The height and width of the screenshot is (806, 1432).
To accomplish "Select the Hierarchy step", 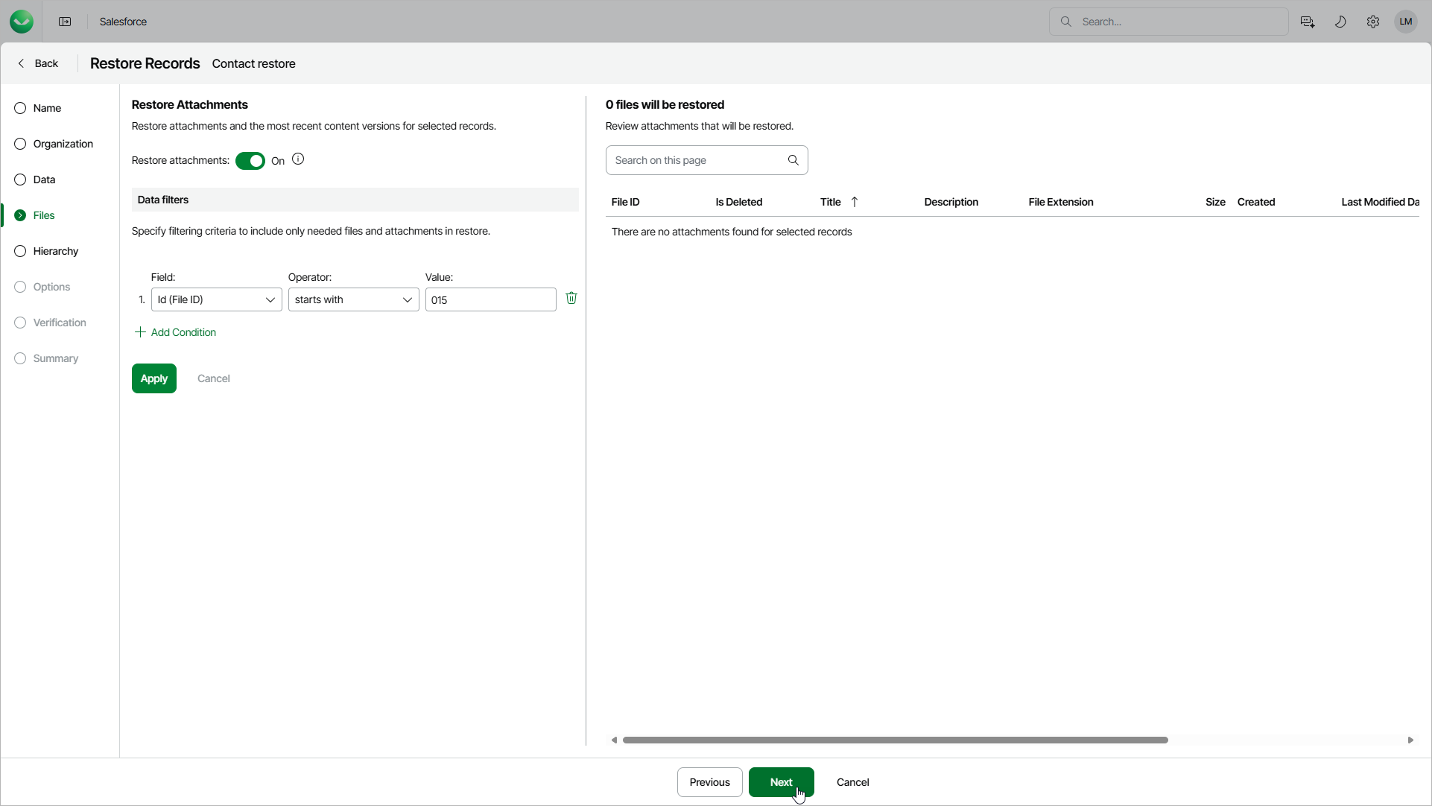I will click(55, 251).
